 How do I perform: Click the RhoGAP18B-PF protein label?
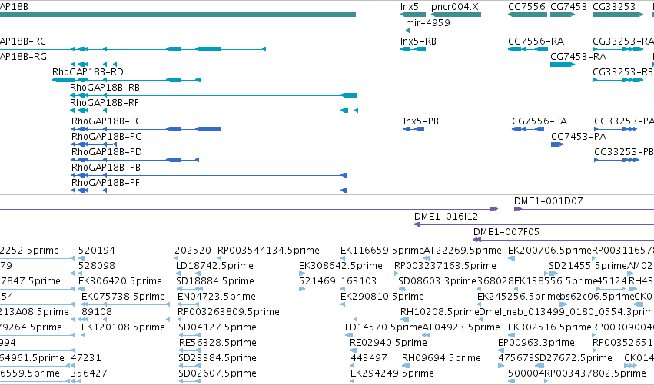point(105,183)
